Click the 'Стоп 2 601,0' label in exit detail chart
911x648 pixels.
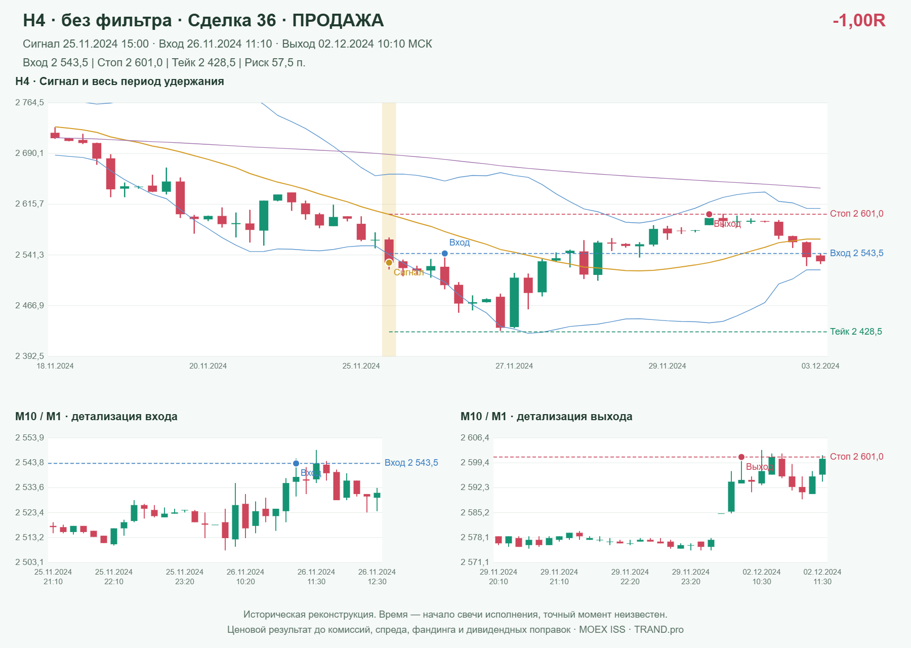(857, 457)
